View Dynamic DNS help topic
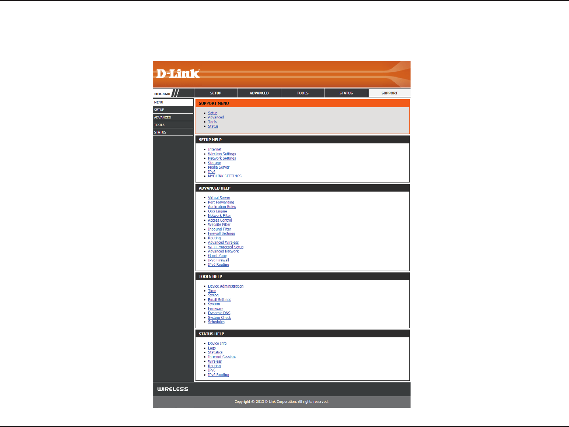 [x=219, y=313]
